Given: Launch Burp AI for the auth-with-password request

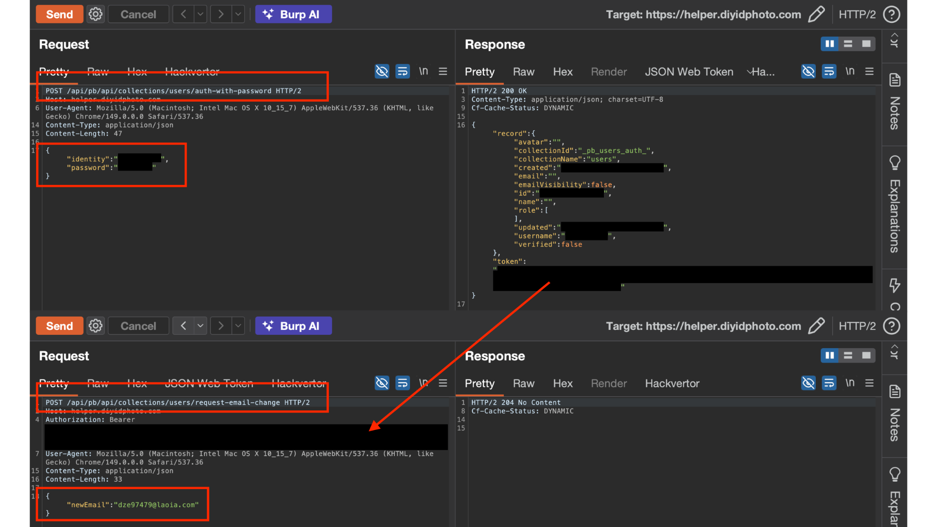Looking at the screenshot, I should pyautogui.click(x=293, y=14).
